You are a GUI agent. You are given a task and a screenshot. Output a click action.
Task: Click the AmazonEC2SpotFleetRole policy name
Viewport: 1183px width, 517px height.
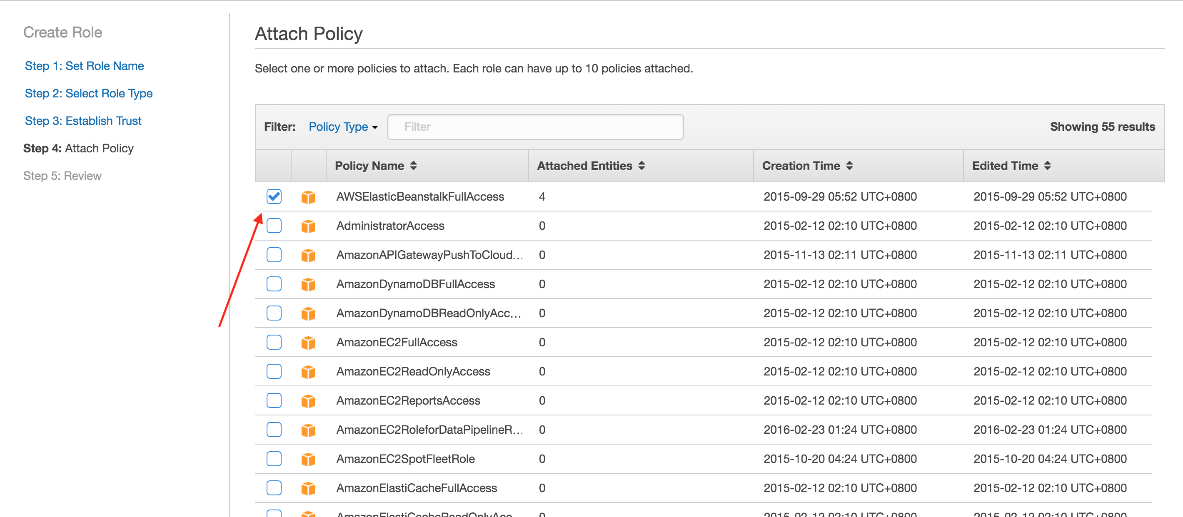tap(405, 459)
